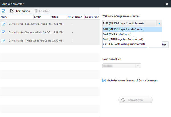171x117 pixels.
Task: Choose CAF Systemklang Audioformat option
Action: click(132, 44)
